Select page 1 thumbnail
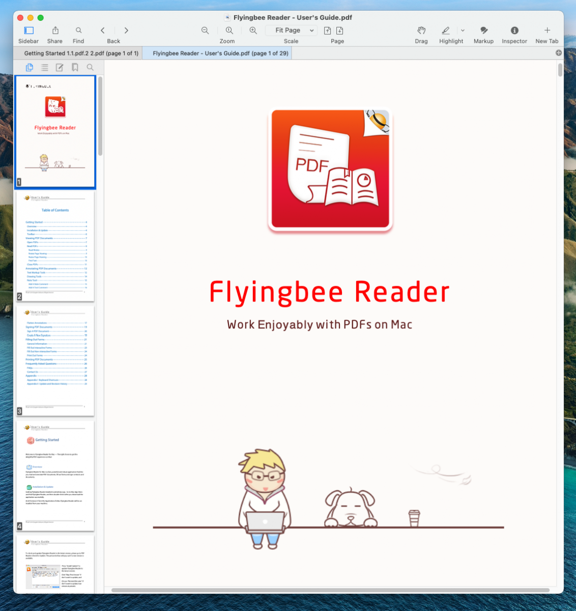 [x=55, y=132]
